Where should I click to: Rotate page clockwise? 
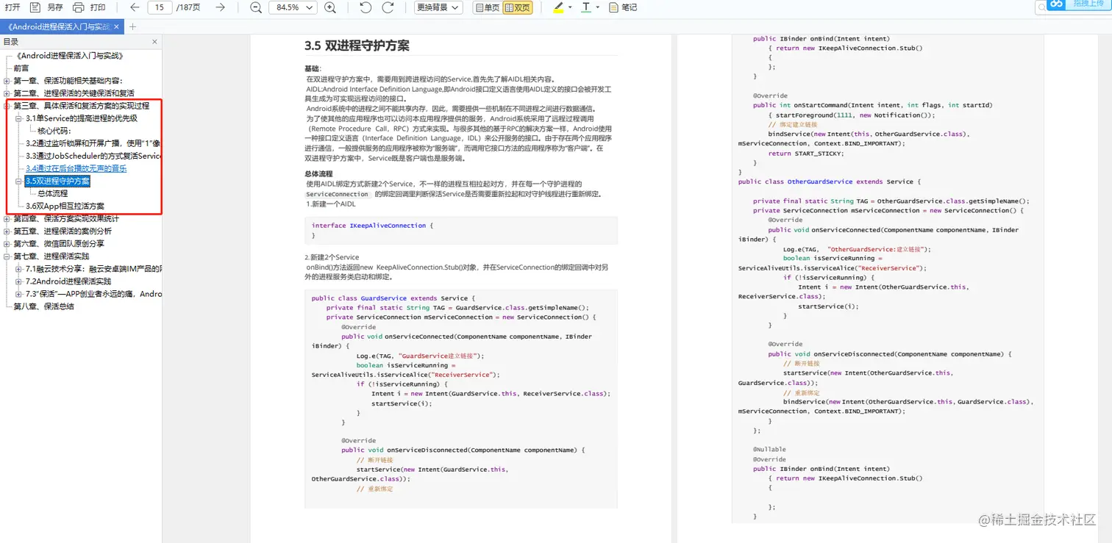tap(388, 7)
